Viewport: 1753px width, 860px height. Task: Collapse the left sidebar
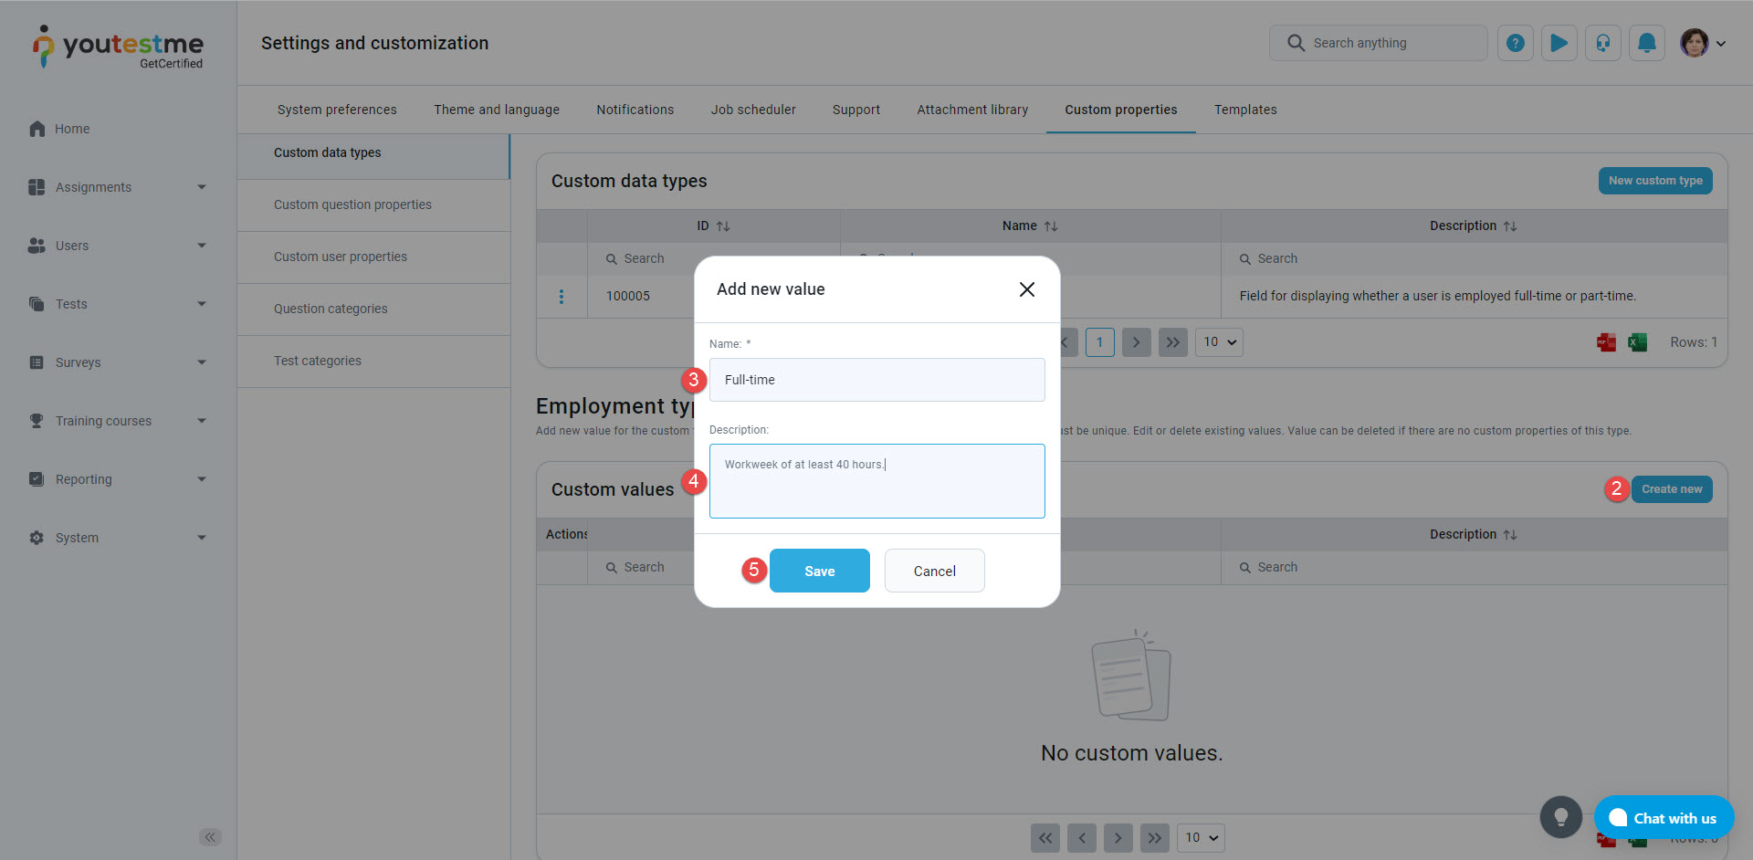210,837
